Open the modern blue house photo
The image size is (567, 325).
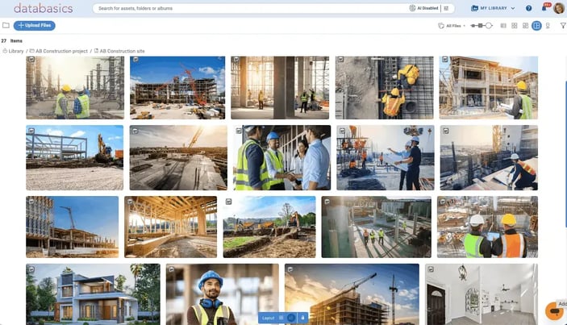tap(93, 294)
